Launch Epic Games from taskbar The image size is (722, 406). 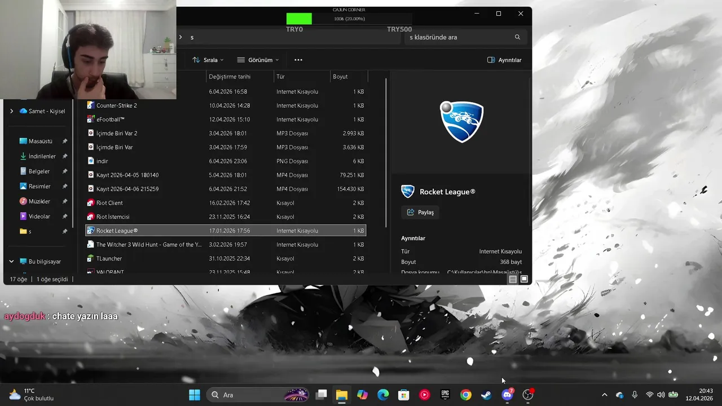click(445, 395)
